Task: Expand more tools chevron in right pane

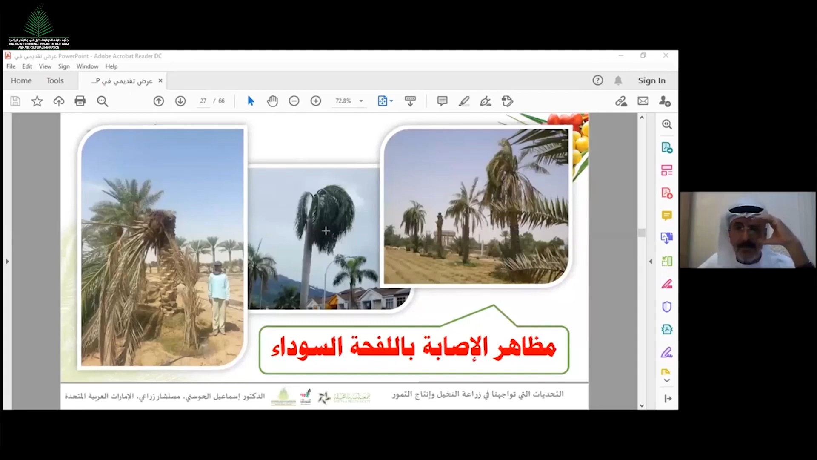Action: pos(667,381)
